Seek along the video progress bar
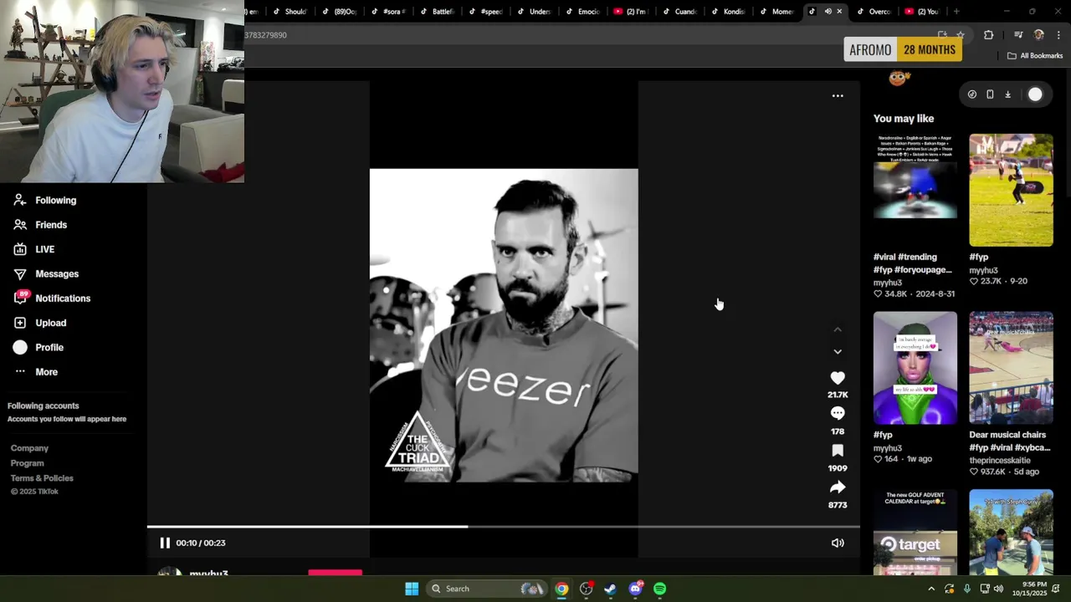Image resolution: width=1071 pixels, height=602 pixels. coord(503,527)
